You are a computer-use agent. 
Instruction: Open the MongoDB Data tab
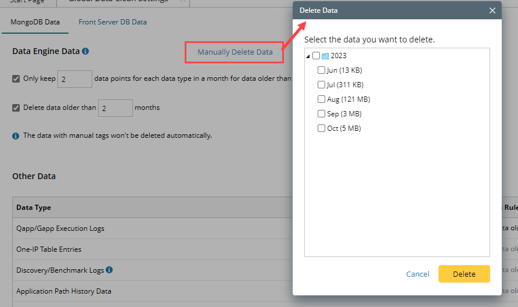tap(35, 22)
